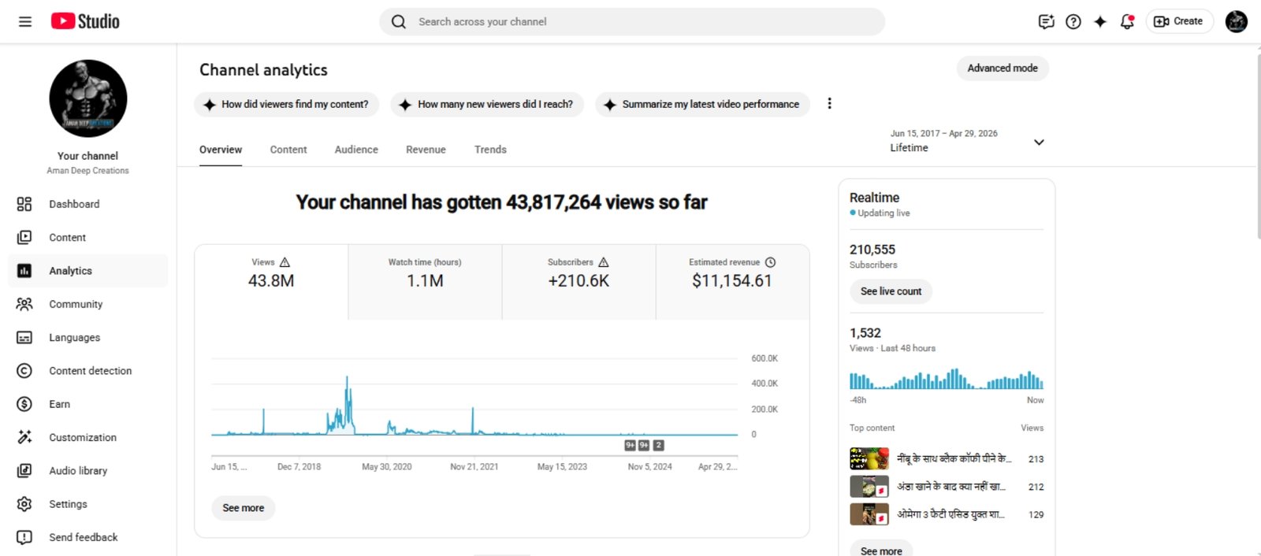1261x556 pixels.
Task: Open the Help question mark icon
Action: [x=1073, y=21]
